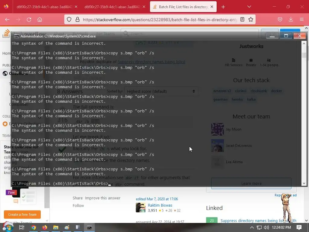This screenshot has width=309, height=232.
Task: Click the cmd window scrollbar thumb
Action: (x=304, y=55)
